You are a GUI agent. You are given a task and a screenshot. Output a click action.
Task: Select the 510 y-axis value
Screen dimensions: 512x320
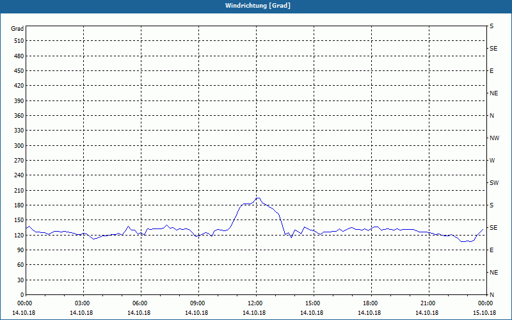(x=19, y=41)
